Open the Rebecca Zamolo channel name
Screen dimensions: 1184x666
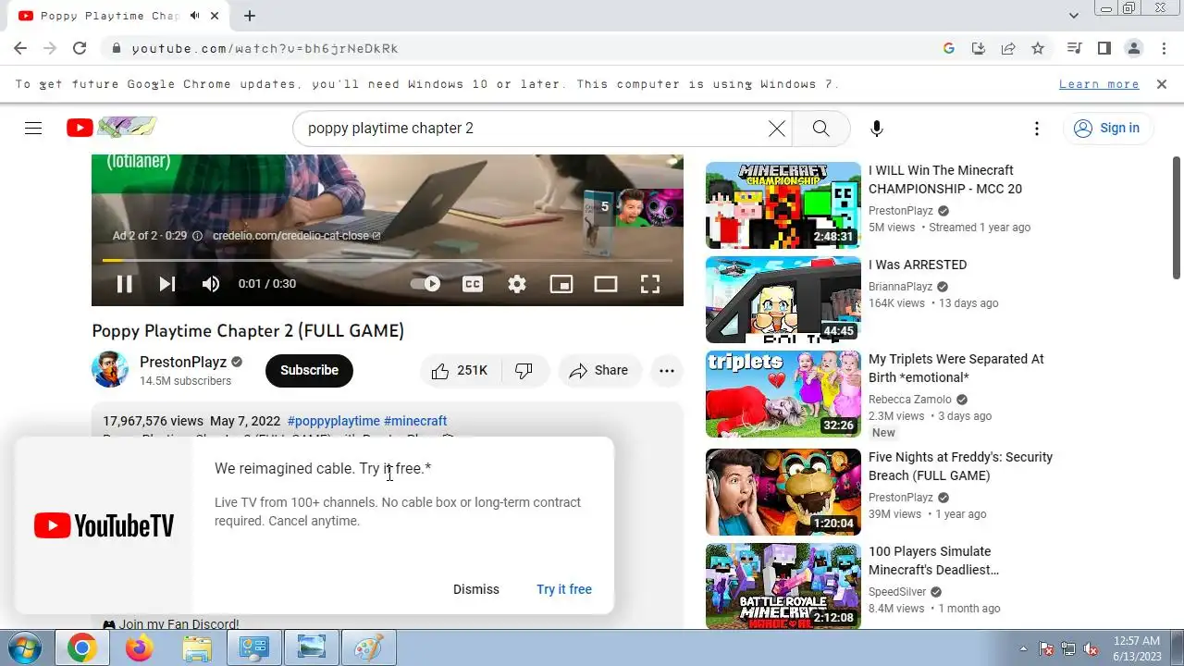pyautogui.click(x=910, y=400)
